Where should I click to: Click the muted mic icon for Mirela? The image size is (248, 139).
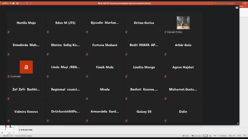87,99
